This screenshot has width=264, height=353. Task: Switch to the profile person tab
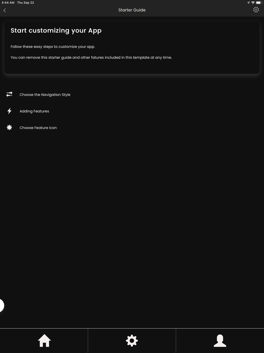coord(220,341)
